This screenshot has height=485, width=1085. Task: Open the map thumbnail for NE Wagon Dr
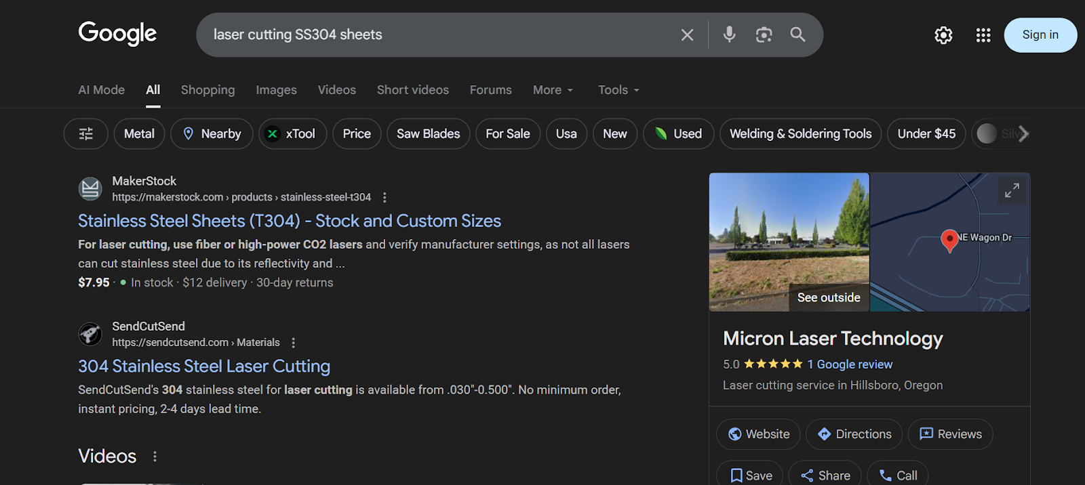click(950, 242)
